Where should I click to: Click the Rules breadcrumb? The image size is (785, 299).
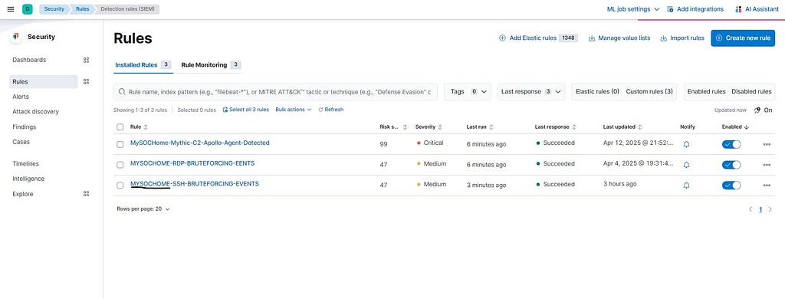82,9
